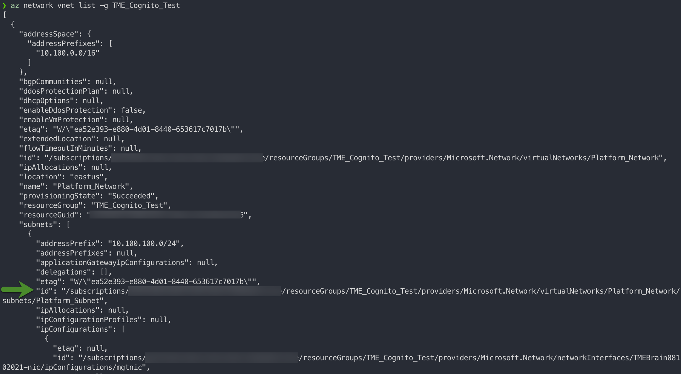Click the 10.100.100.0/24 subnet addressPrefix
Viewport: 681px width, 374px height.
(x=144, y=244)
